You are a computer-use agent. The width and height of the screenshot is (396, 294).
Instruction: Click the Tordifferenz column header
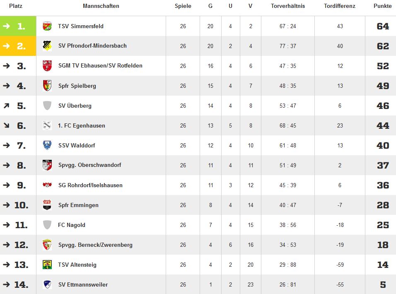(340, 6)
